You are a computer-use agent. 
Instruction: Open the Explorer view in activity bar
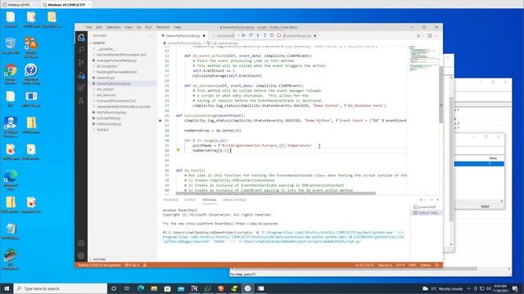[81, 37]
